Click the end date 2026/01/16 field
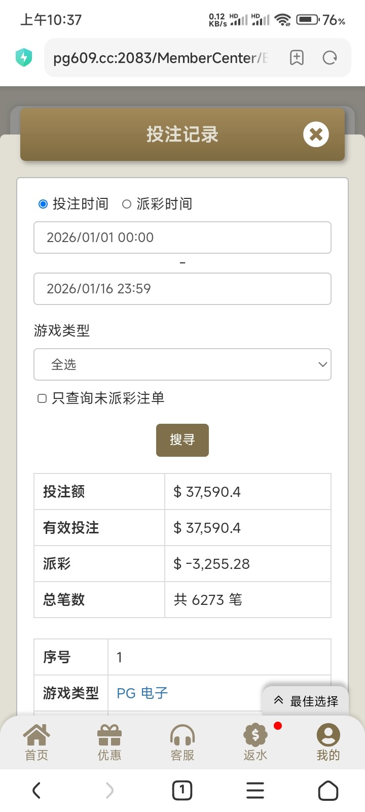This screenshot has width=365, height=812. click(182, 289)
